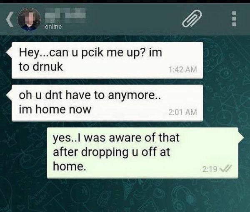Tap the blurred contact name

pyautogui.click(x=65, y=15)
